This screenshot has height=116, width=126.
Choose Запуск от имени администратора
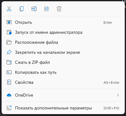pyautogui.click(x=63, y=33)
